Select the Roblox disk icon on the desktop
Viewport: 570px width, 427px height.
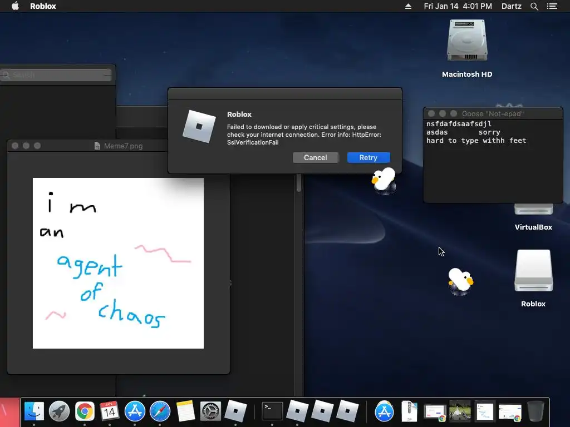click(533, 271)
